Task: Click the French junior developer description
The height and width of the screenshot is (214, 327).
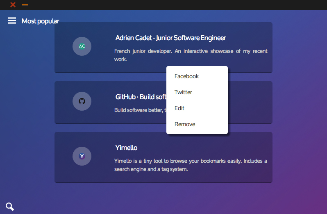Action: pyautogui.click(x=191, y=55)
